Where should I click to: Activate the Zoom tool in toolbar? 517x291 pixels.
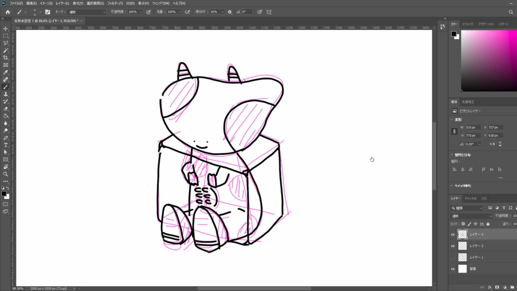click(x=6, y=174)
